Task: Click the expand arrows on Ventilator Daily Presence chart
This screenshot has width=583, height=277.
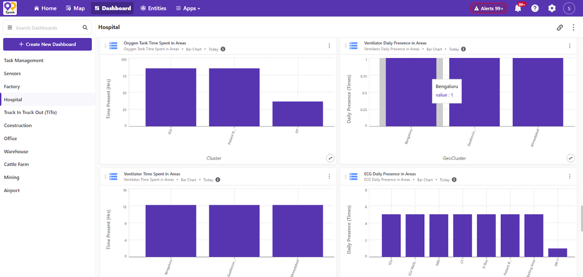Action: click(571, 158)
